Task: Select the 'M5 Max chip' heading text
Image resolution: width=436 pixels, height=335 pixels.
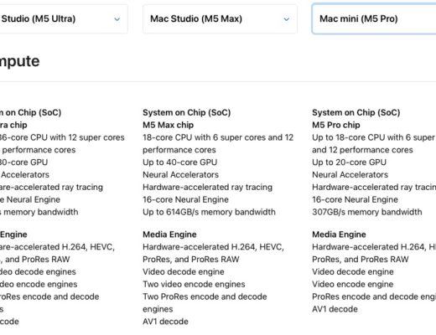Action: (168, 125)
